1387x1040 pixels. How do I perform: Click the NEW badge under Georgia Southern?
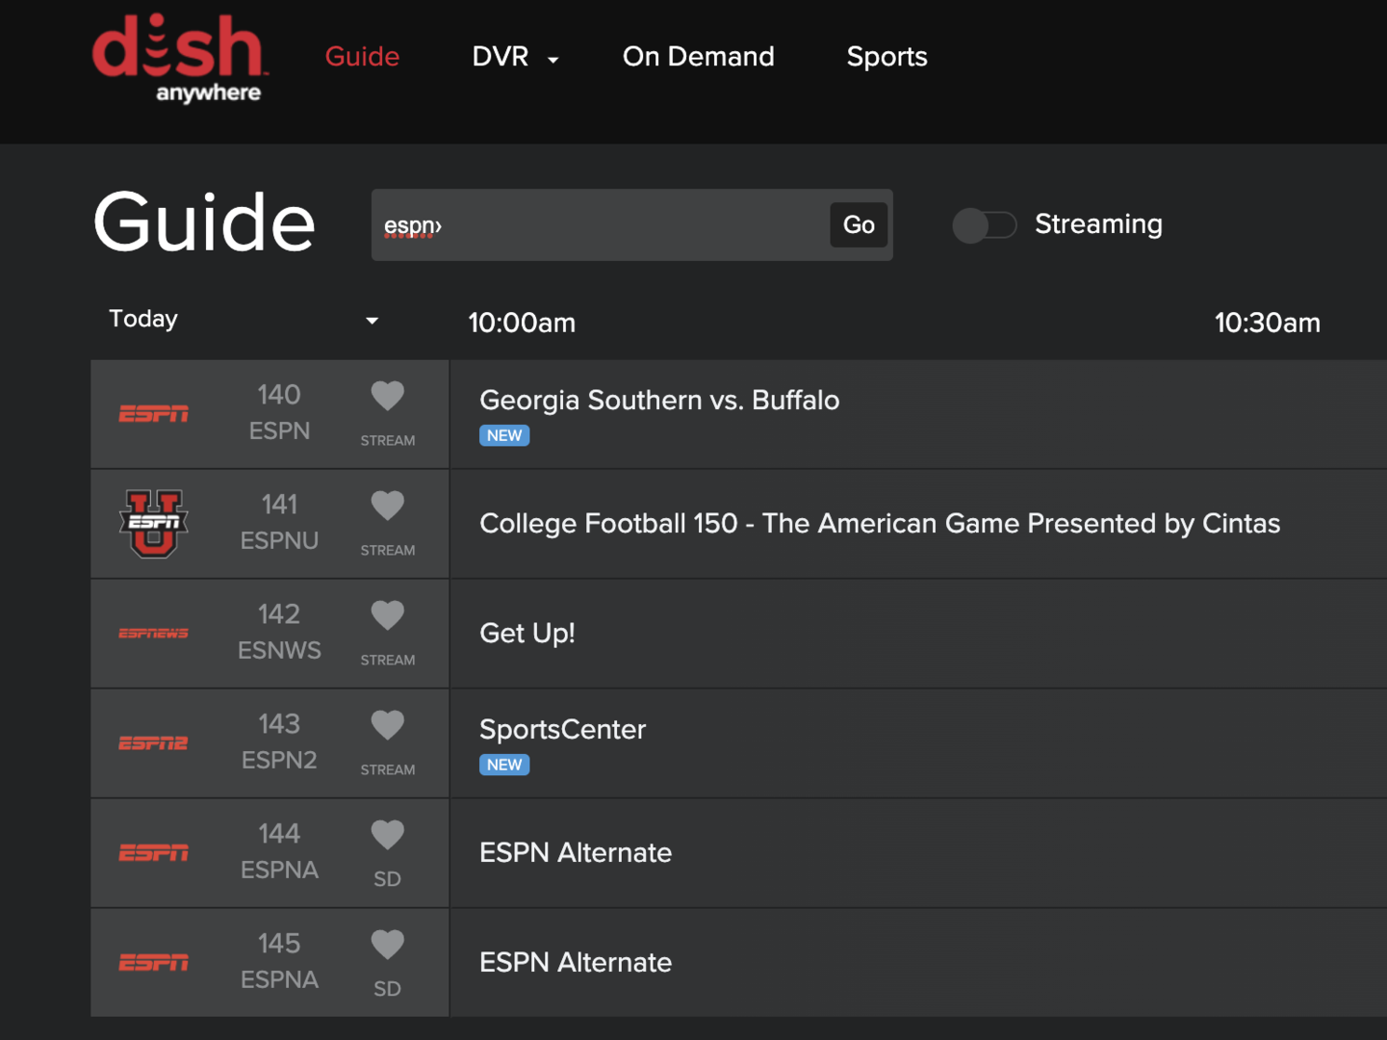pos(504,435)
